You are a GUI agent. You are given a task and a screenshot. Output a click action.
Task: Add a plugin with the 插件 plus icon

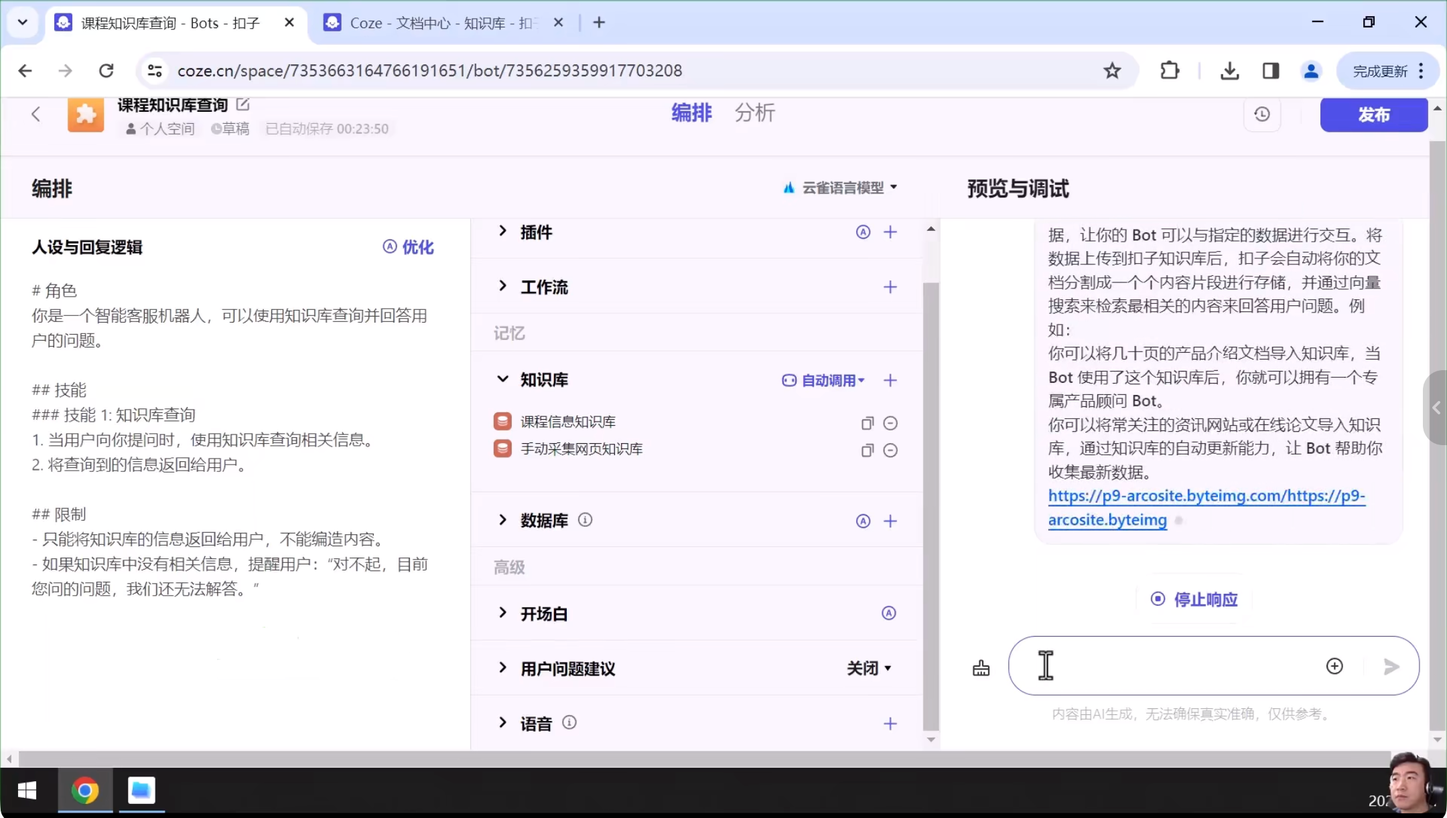(890, 232)
